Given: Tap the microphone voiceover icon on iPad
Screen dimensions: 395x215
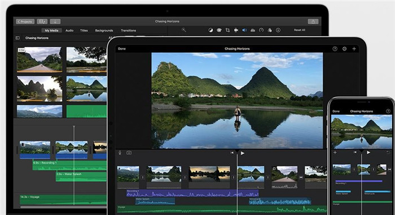Looking at the screenshot, I should pyautogui.click(x=120, y=153).
